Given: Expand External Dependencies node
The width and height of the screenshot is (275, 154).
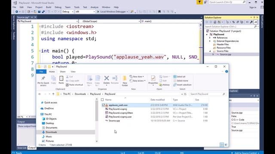Looking at the screenshot, I should point(210,41).
